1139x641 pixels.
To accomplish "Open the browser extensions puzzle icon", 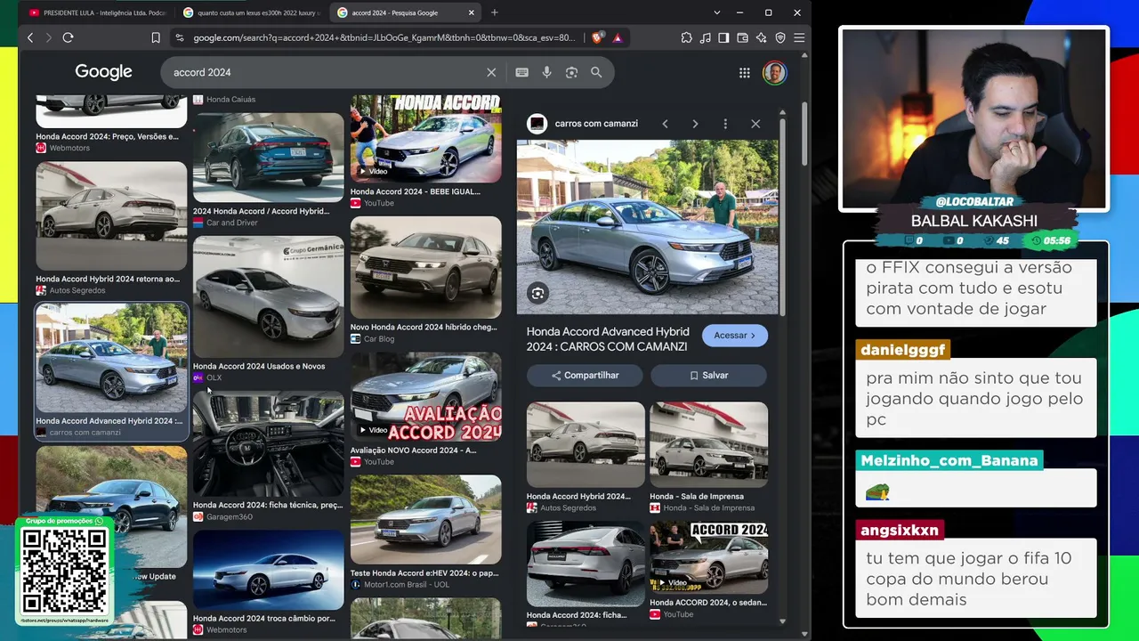I will [687, 37].
